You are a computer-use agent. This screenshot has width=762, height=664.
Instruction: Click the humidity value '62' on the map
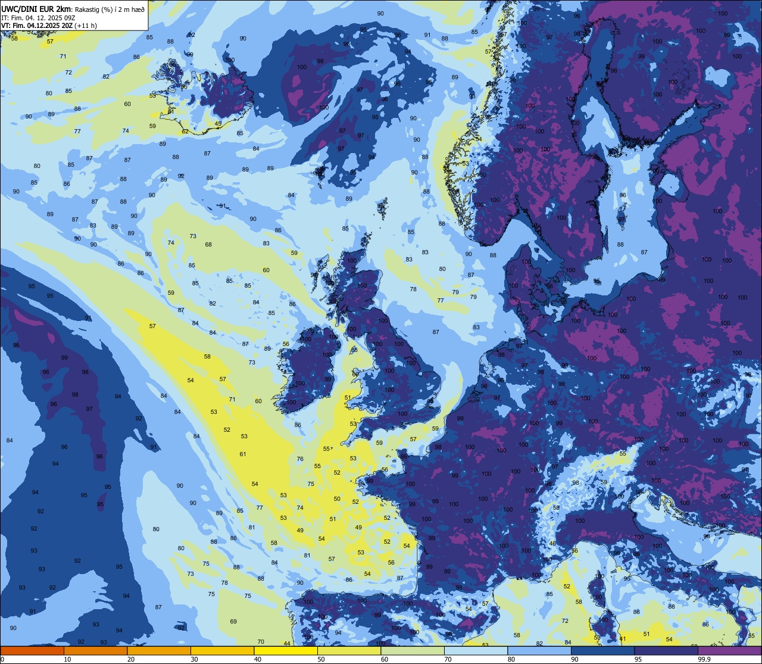[x=185, y=132]
